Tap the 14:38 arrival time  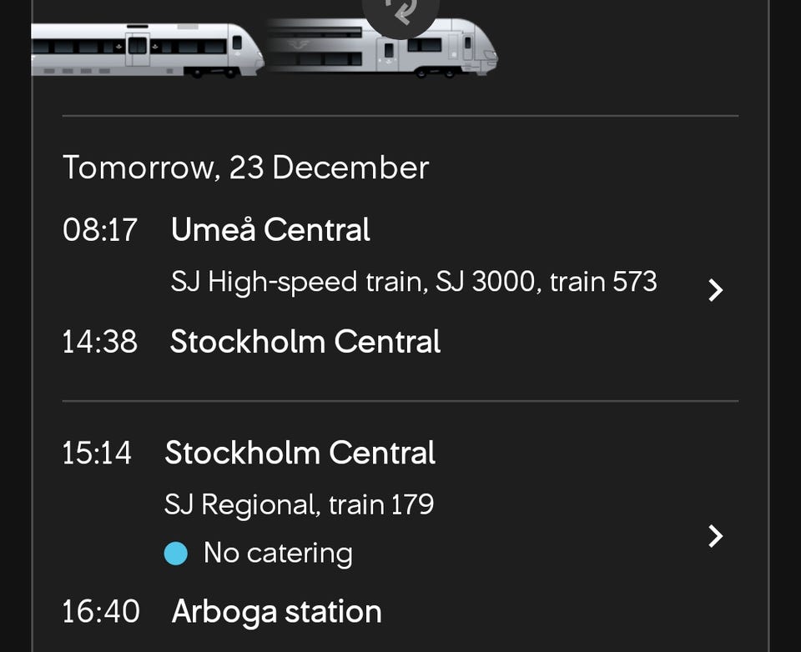click(100, 342)
